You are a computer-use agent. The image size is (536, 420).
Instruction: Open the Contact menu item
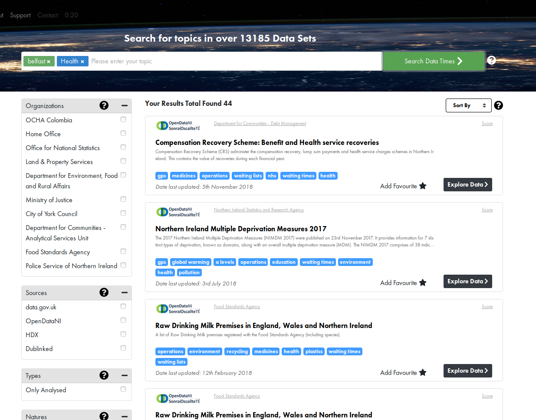(x=48, y=15)
